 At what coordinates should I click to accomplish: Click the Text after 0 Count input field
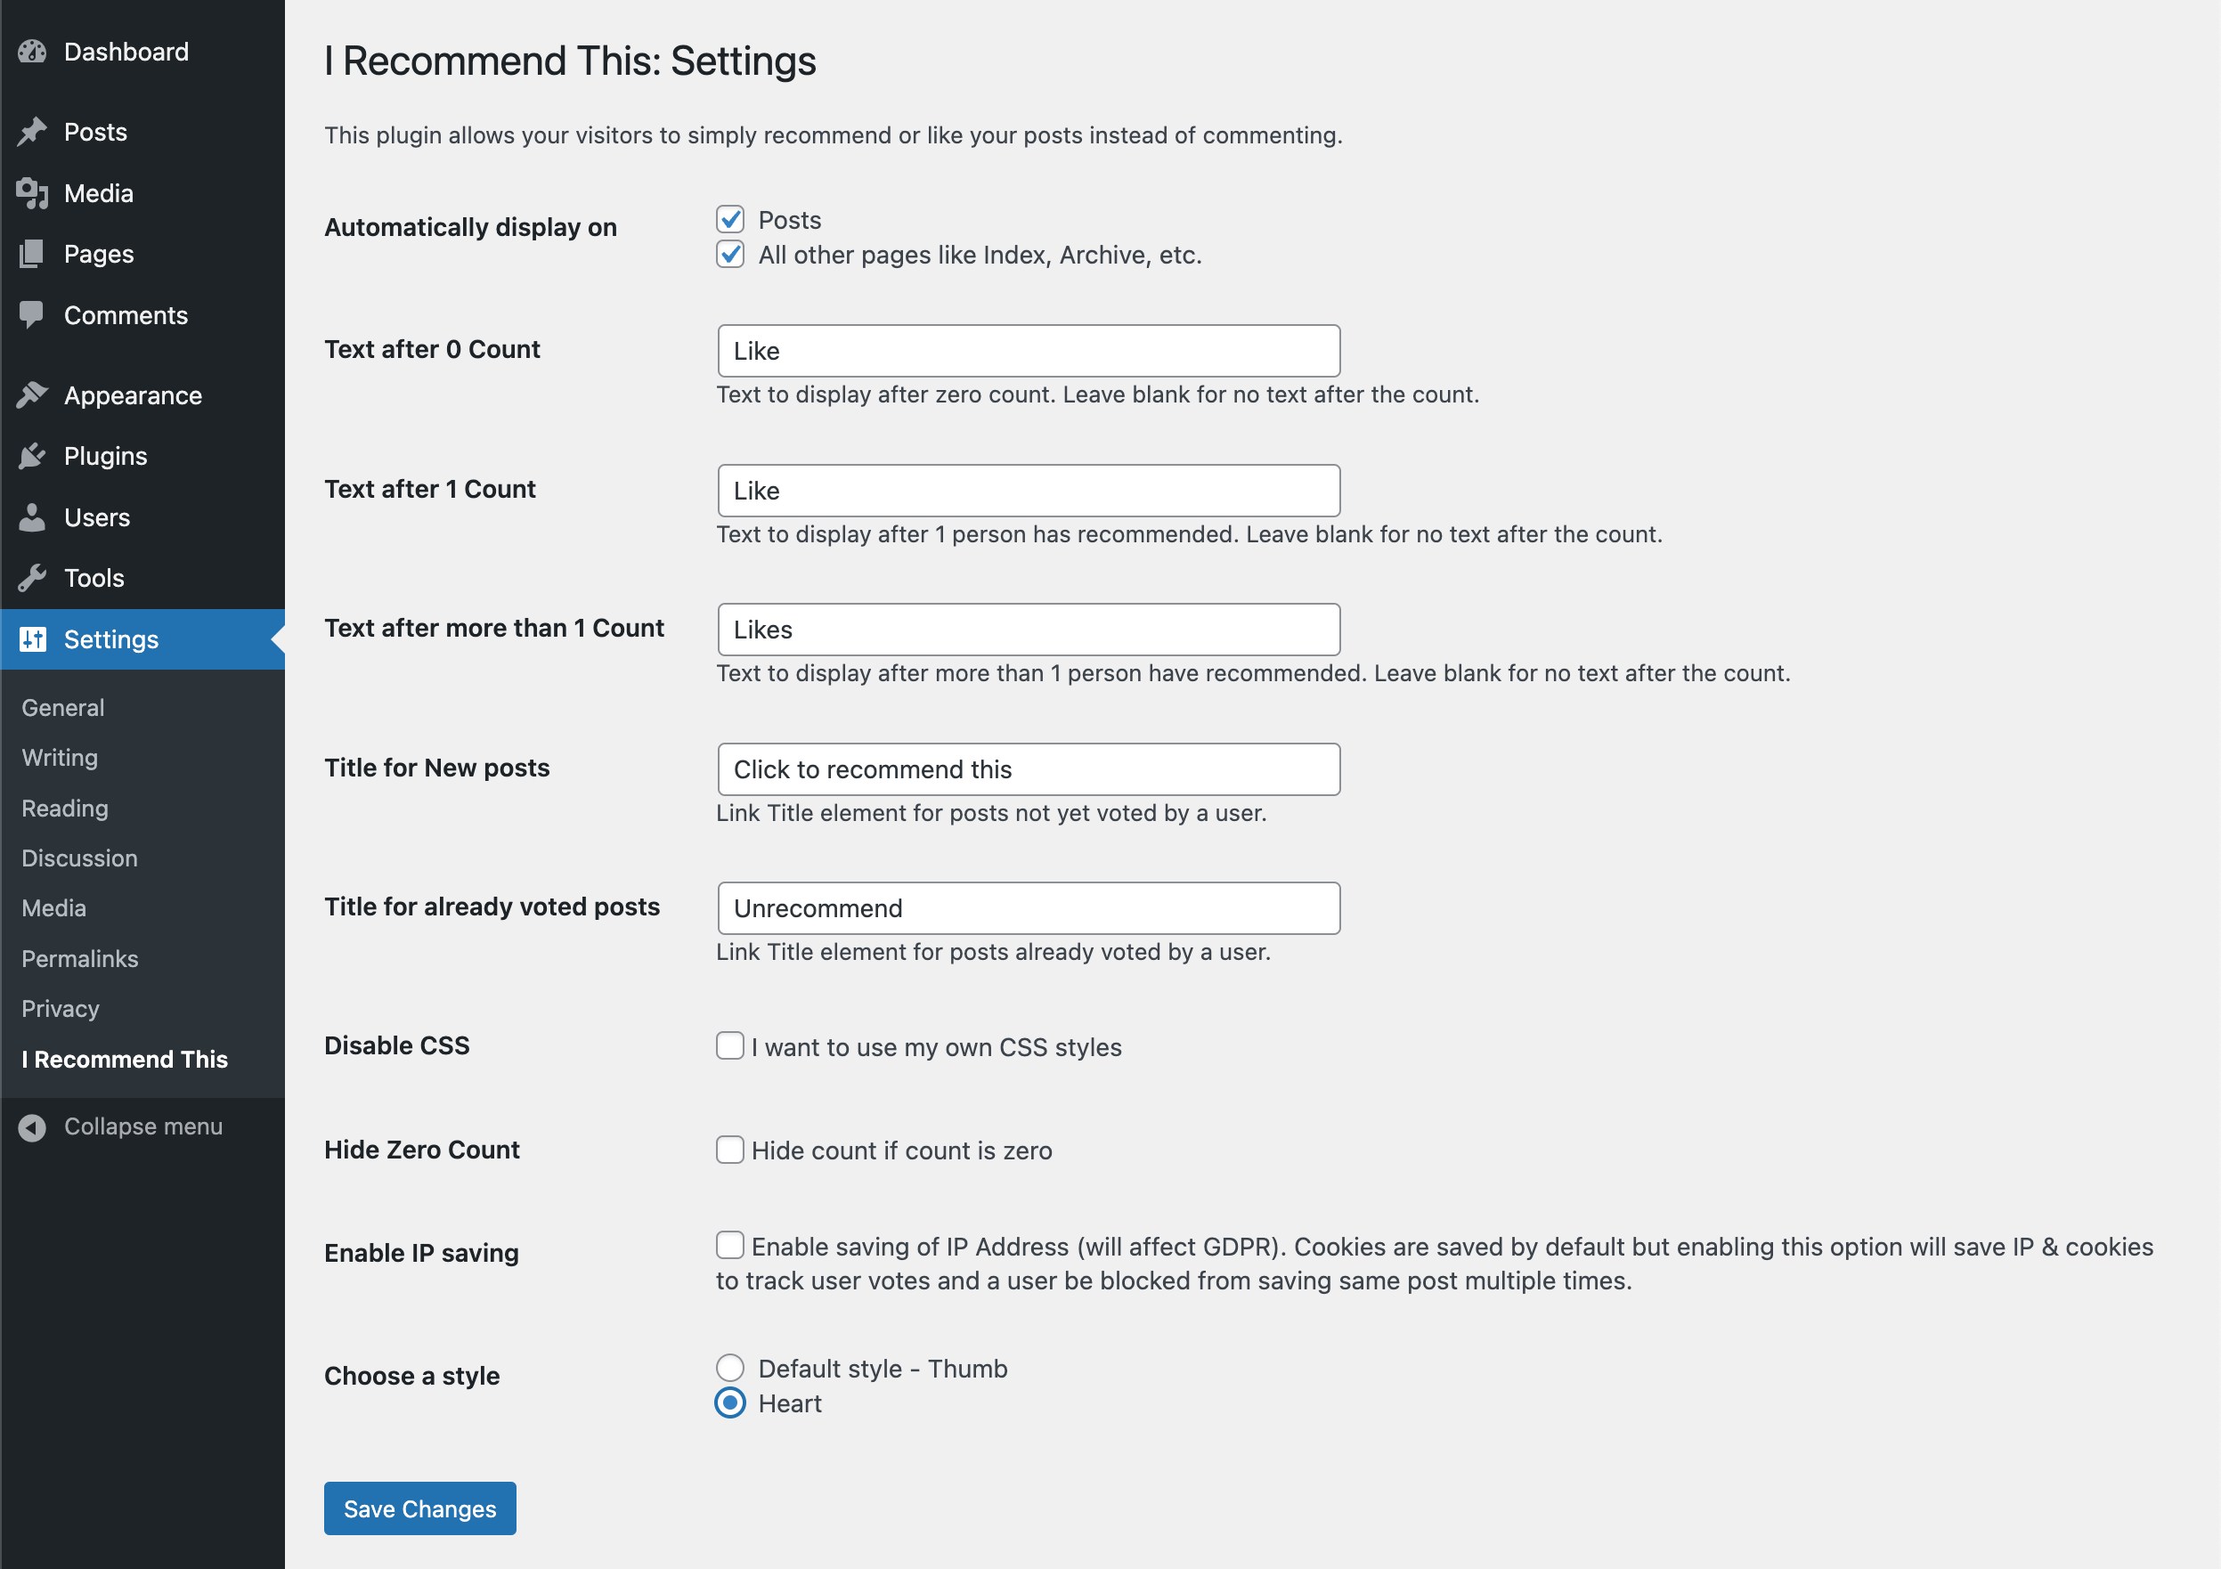[x=1026, y=352]
